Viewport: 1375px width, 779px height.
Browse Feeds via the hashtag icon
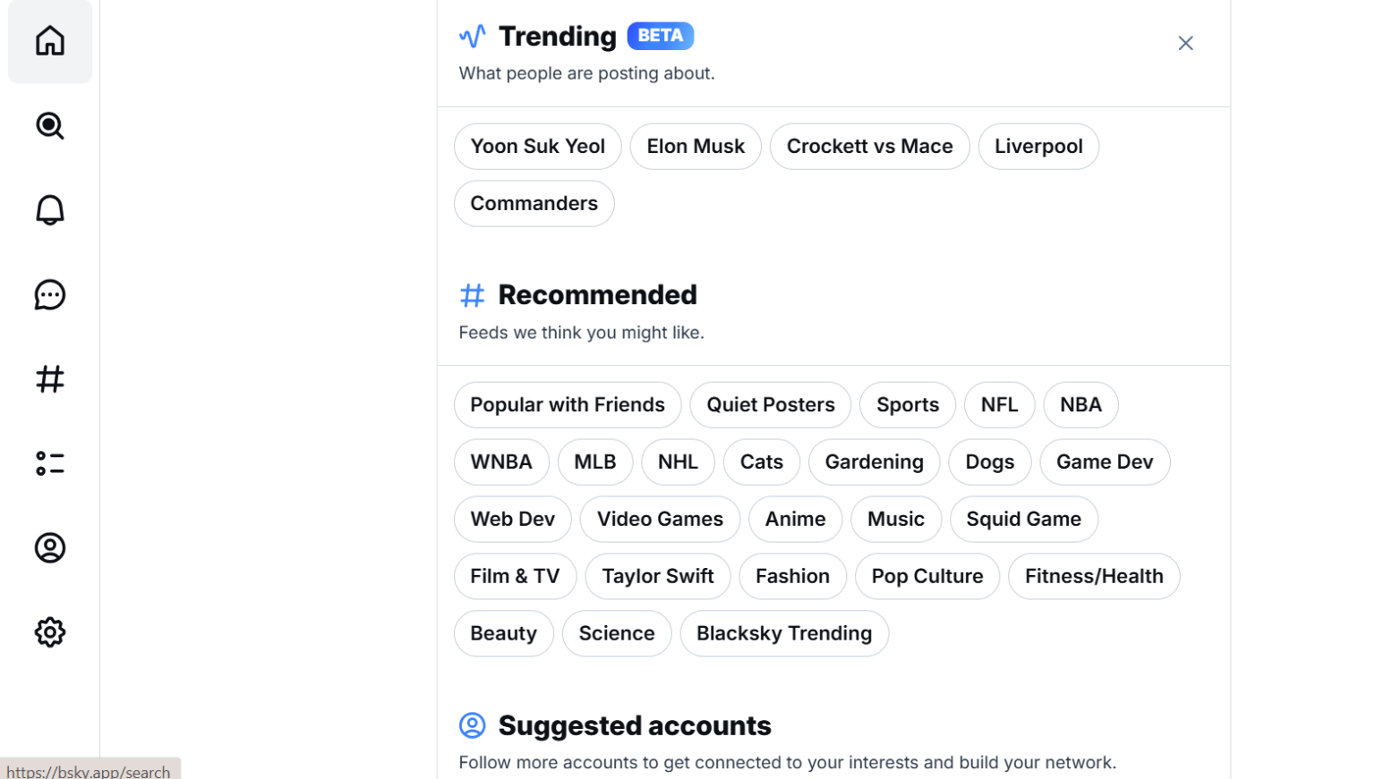tap(49, 378)
